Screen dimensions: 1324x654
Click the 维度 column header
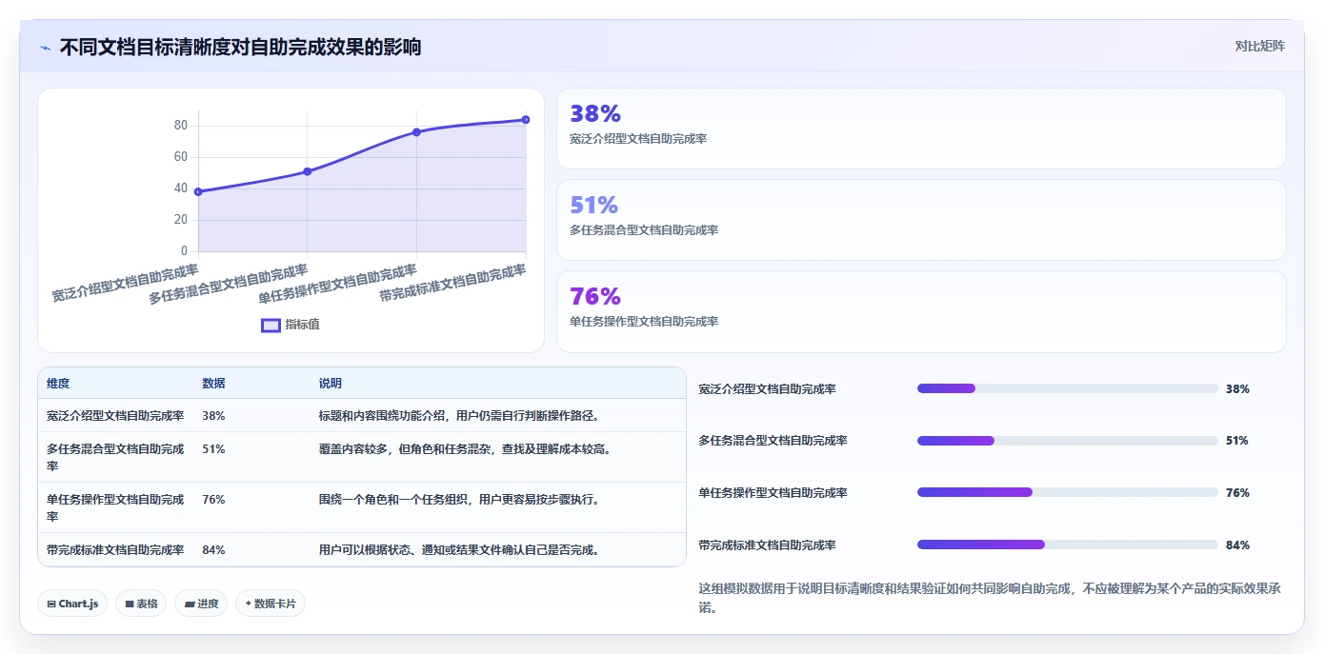tap(58, 384)
